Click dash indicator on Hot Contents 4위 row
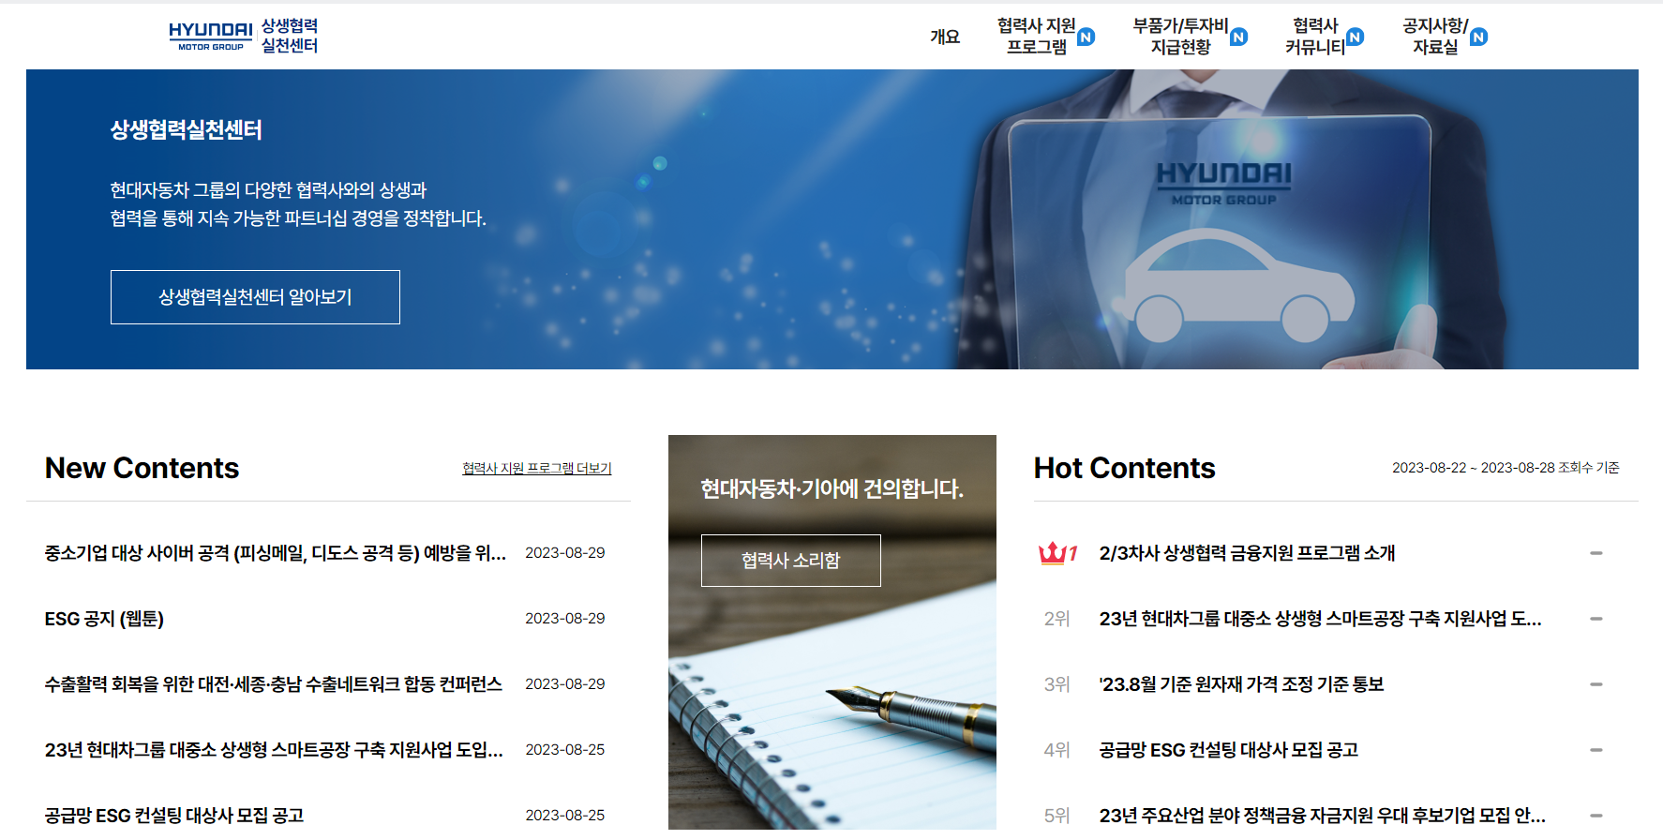 [1596, 750]
